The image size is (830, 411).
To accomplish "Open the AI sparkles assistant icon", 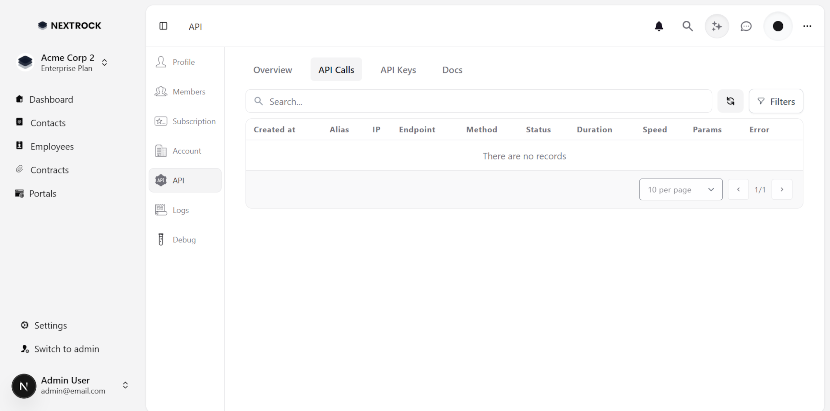I will (717, 26).
